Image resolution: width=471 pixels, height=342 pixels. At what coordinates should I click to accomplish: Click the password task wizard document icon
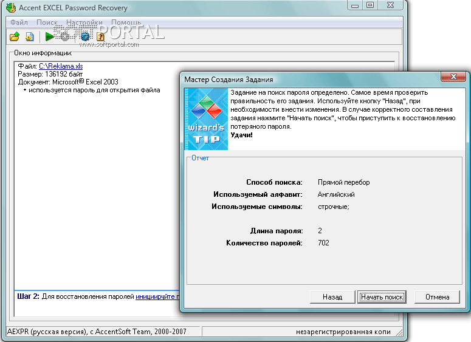[x=29, y=36]
